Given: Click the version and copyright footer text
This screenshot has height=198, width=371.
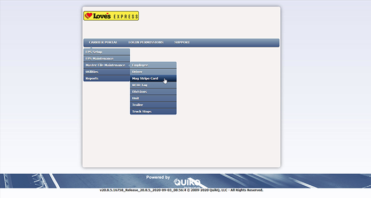Looking at the screenshot, I should tap(181, 190).
